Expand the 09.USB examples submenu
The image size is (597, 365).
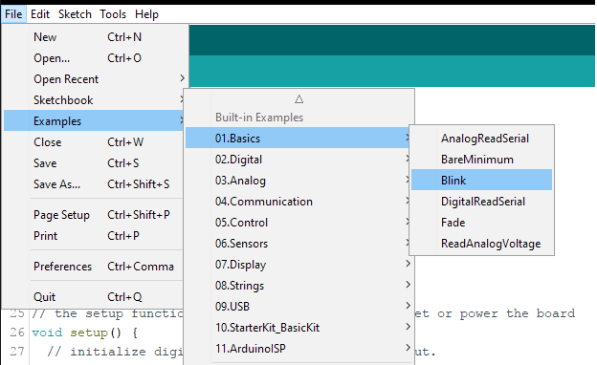(x=298, y=306)
